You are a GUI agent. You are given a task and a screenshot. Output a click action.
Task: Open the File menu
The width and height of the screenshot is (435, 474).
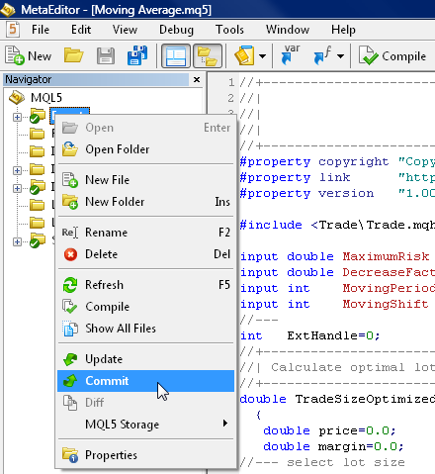41,30
